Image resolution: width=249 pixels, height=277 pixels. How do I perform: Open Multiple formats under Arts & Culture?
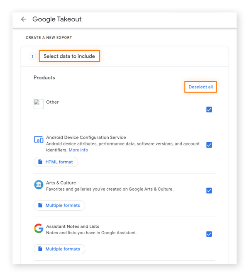tap(59, 205)
